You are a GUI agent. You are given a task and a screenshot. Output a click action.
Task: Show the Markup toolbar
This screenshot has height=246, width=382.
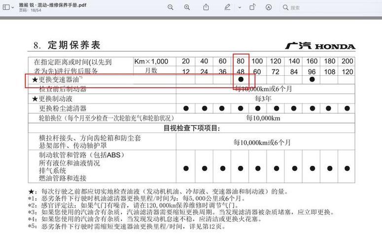(x=269, y=7)
